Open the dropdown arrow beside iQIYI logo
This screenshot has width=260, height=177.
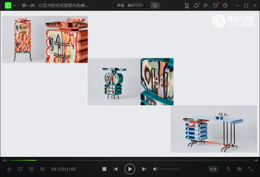point(14,5)
